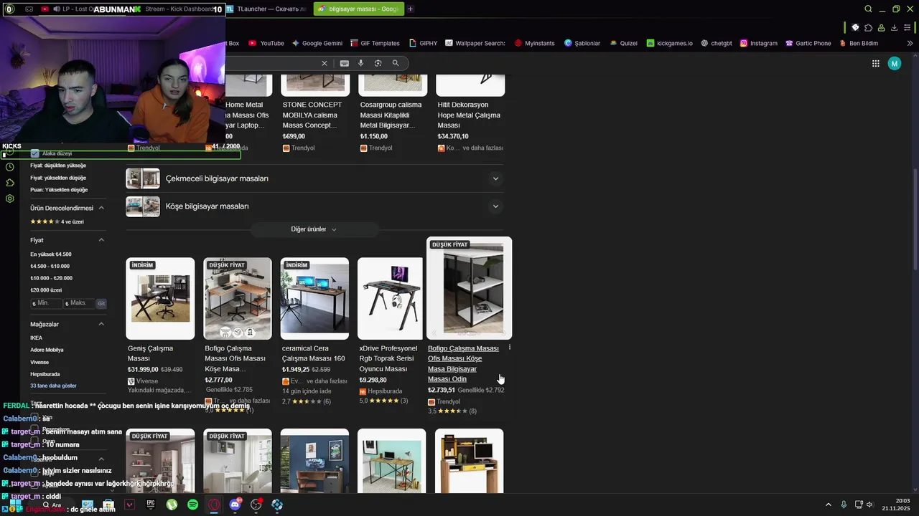Open history from the Opera sidebar
The width and height of the screenshot is (919, 516).
click(x=9, y=167)
